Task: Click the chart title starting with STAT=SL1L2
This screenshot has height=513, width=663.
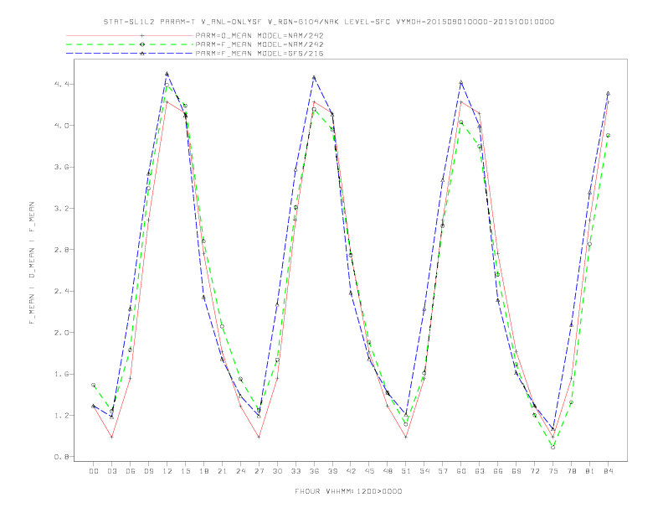Action: (328, 22)
